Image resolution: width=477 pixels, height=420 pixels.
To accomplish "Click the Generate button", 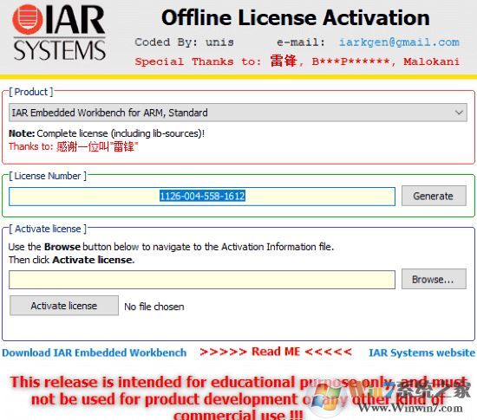I will [x=434, y=196].
